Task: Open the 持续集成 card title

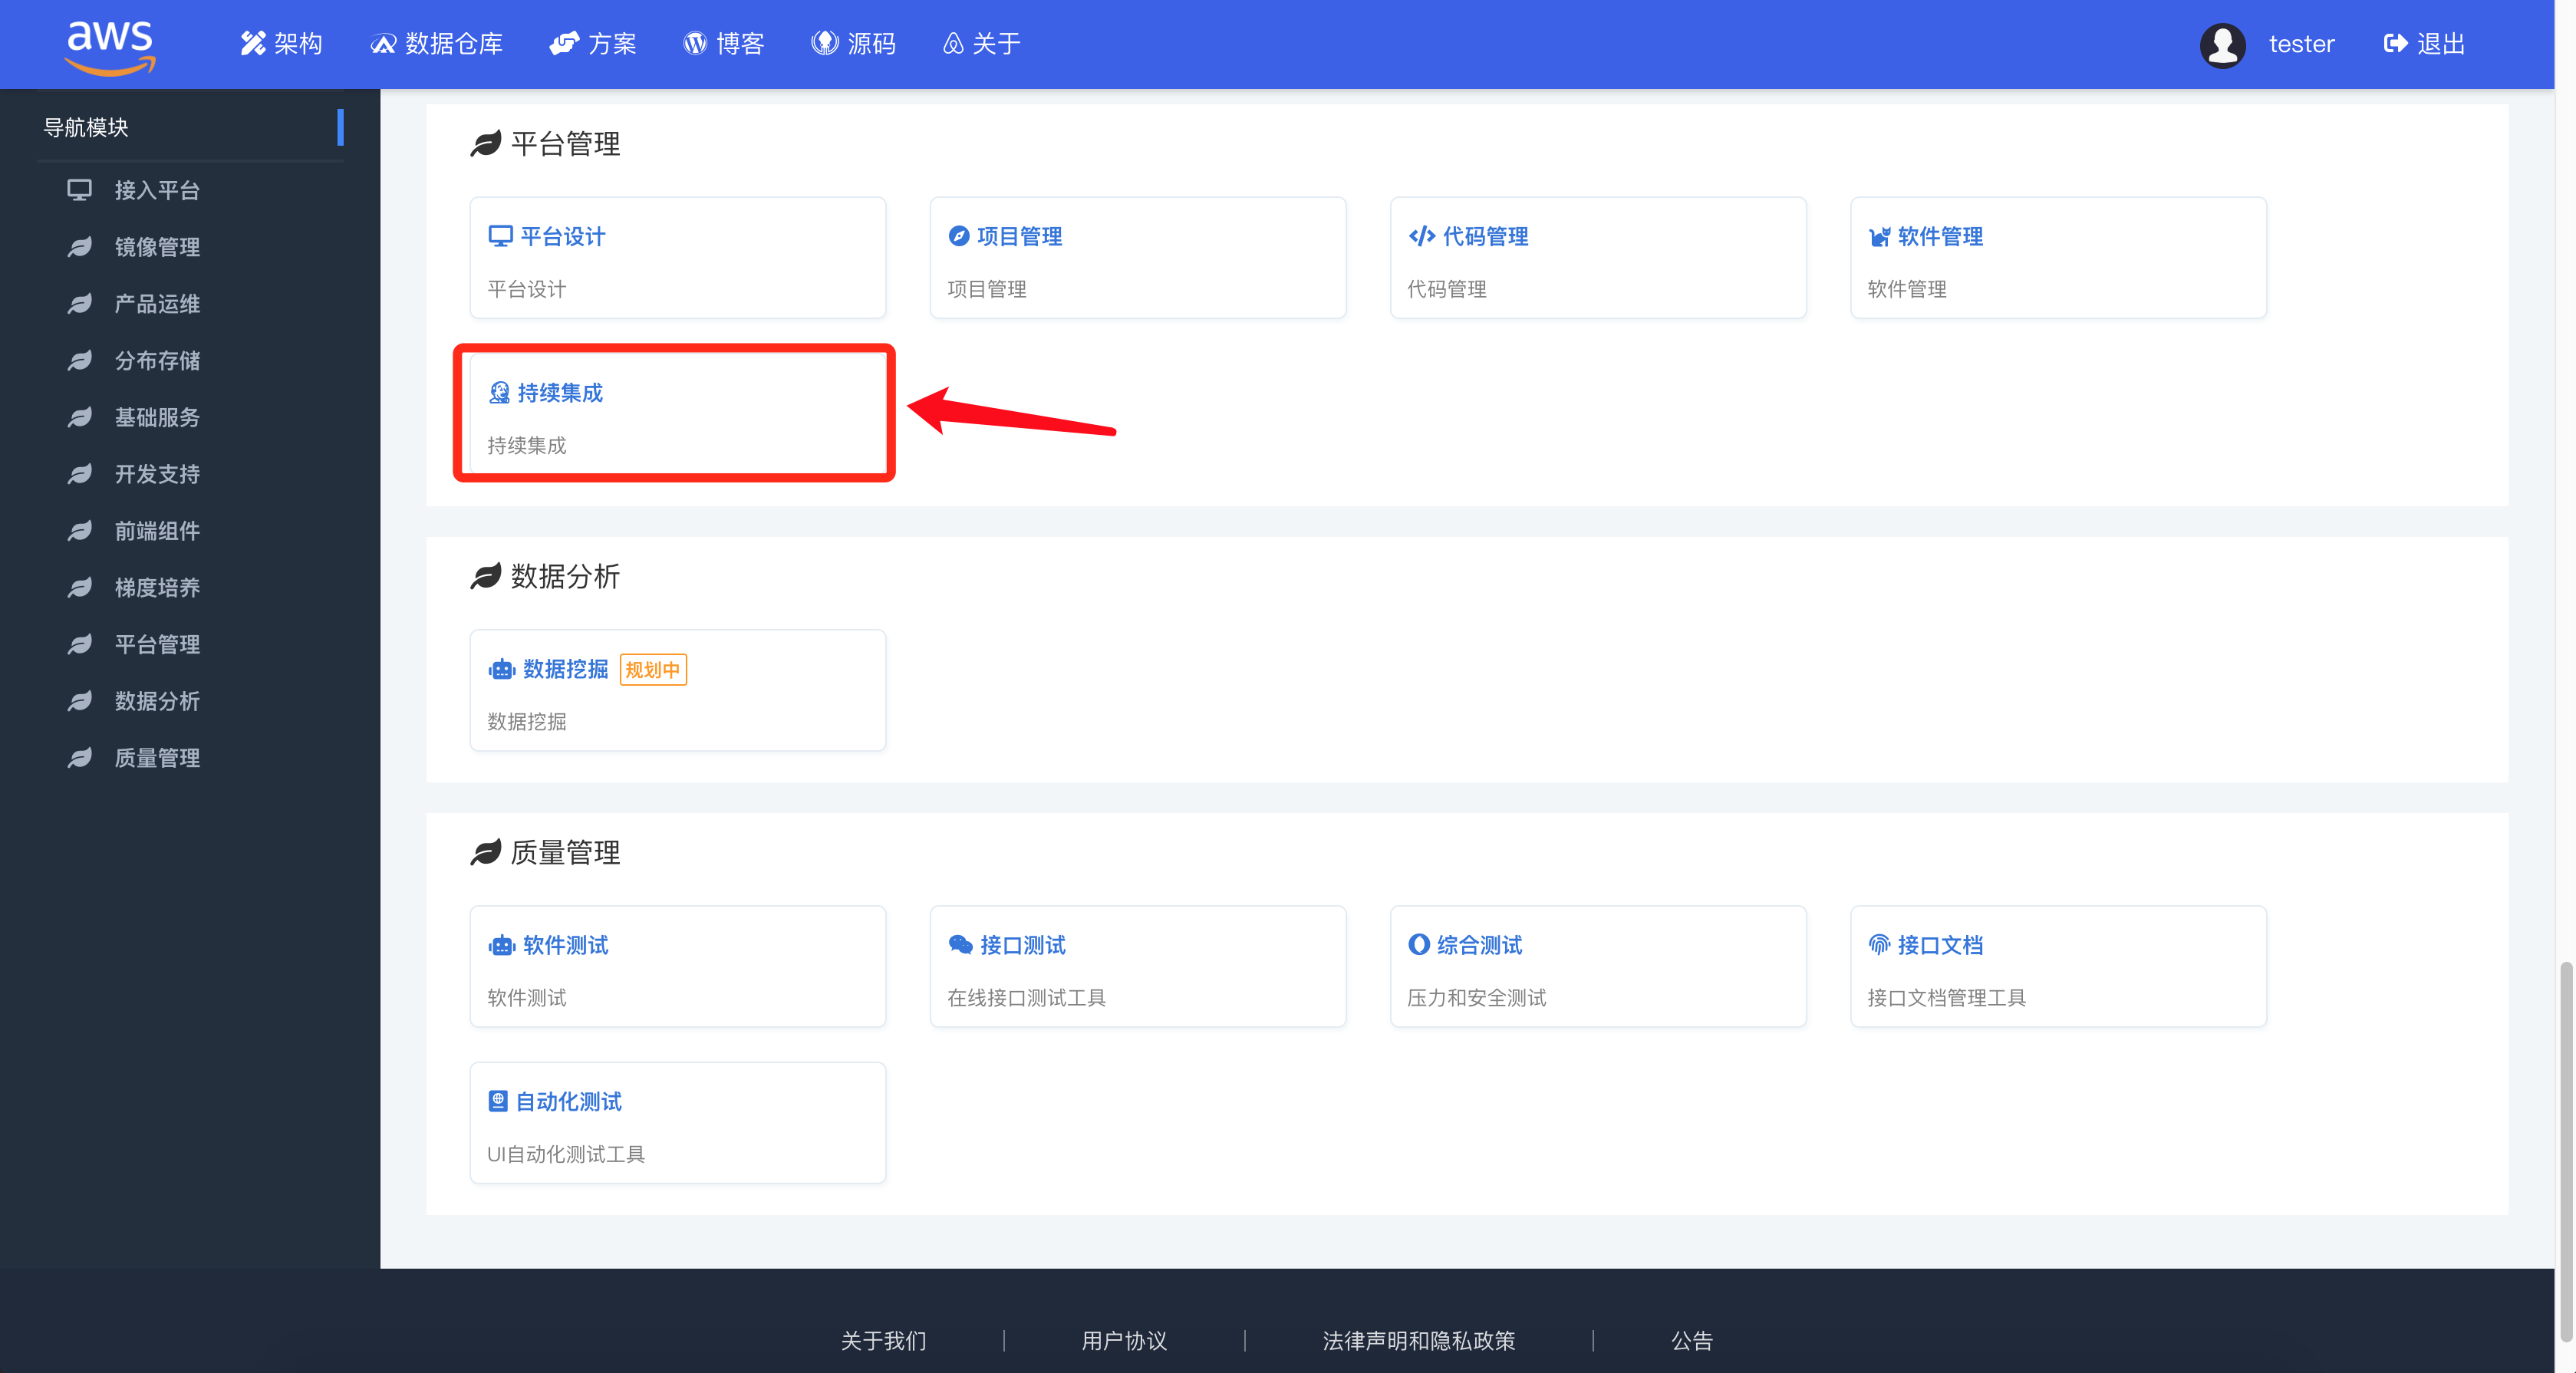Action: 560,393
